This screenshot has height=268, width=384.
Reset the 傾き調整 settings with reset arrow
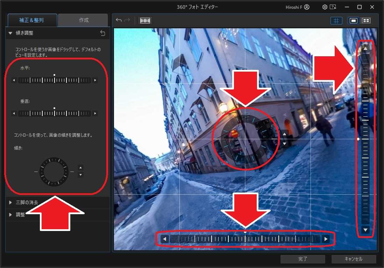pyautogui.click(x=102, y=33)
